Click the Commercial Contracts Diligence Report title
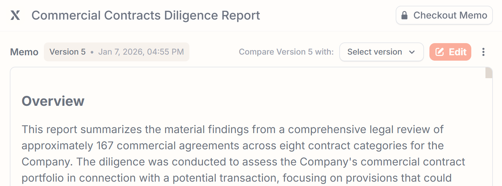Screen dimensions: 502x186 pos(146,15)
